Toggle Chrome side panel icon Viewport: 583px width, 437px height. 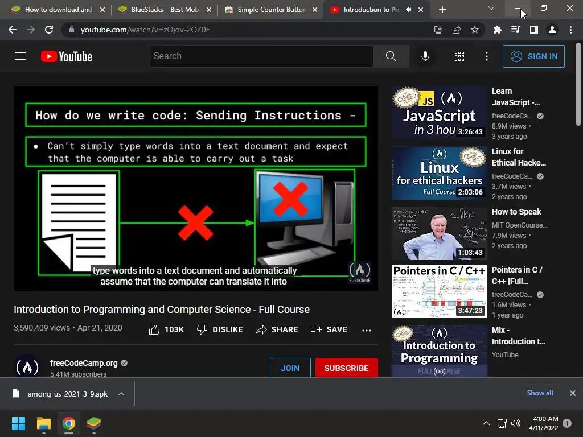coord(534,30)
